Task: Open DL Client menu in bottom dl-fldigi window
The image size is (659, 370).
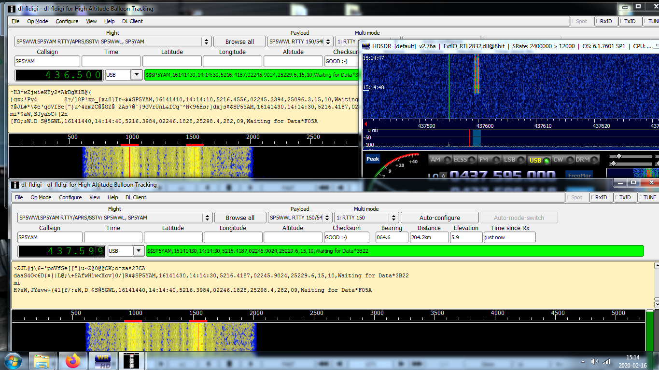Action: tap(136, 197)
